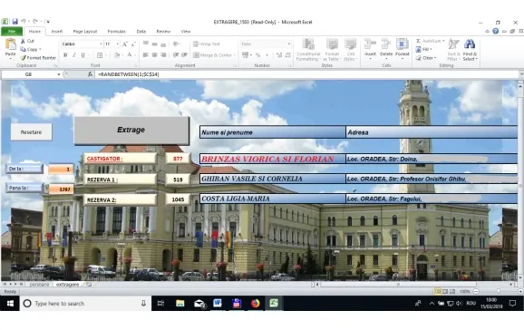This screenshot has width=524, height=330.
Task: Open the Calibri font name dropdown
Action: pyautogui.click(x=101, y=44)
